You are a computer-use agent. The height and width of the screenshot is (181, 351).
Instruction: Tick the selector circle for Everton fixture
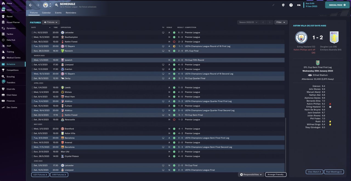pyautogui.click(x=33, y=69)
